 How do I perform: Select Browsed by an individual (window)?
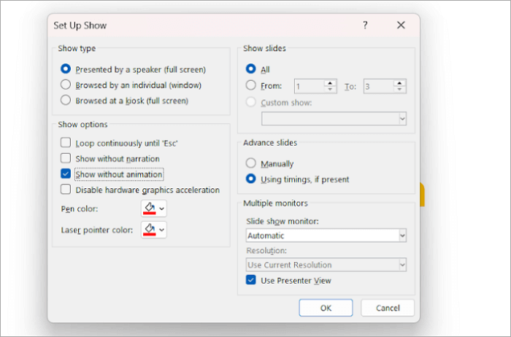(x=66, y=85)
